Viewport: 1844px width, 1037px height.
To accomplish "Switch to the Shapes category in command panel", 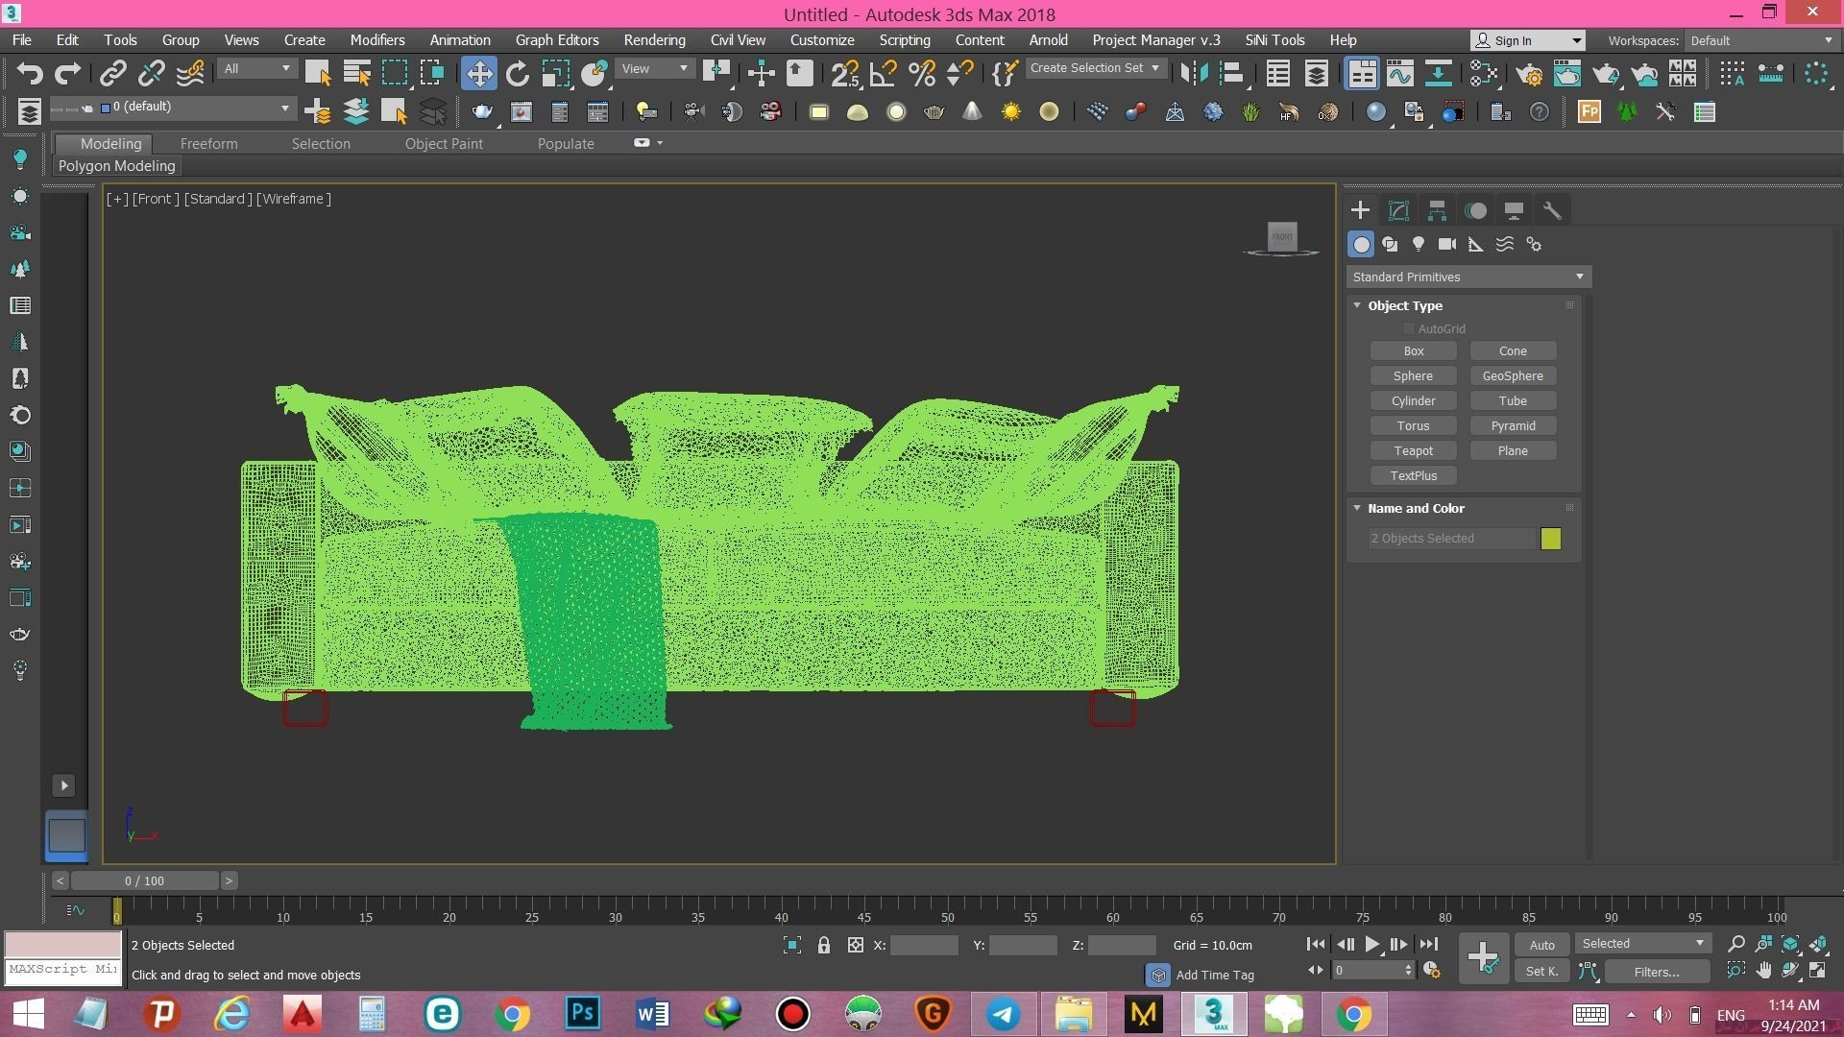I will [x=1390, y=244].
